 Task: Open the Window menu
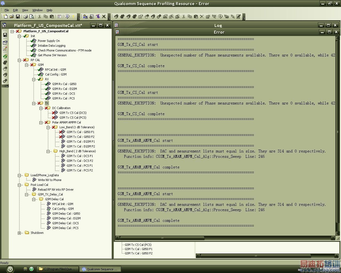pyautogui.click(x=37, y=10)
